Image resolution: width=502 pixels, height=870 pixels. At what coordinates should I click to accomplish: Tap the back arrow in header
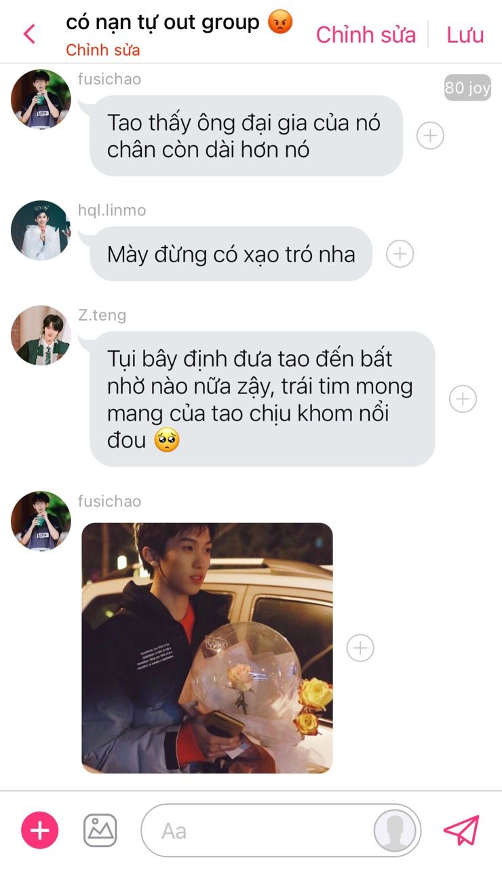point(29,33)
